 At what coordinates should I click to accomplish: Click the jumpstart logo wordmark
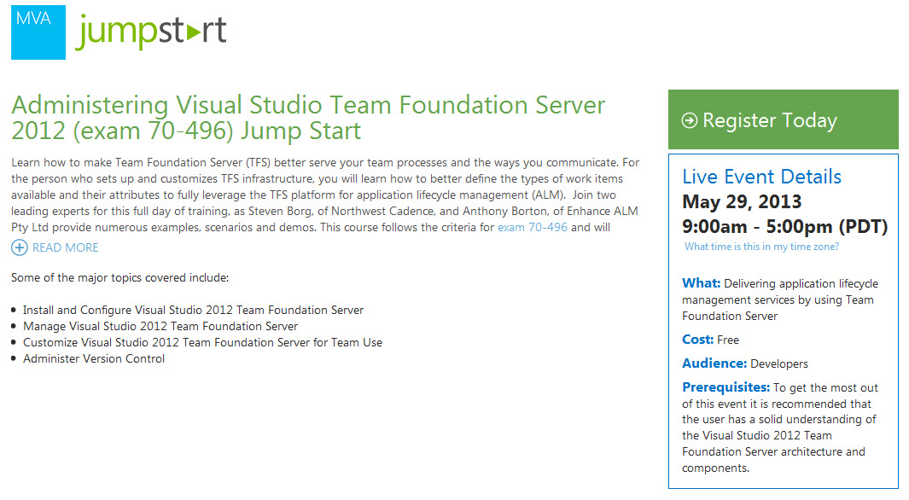tap(151, 32)
